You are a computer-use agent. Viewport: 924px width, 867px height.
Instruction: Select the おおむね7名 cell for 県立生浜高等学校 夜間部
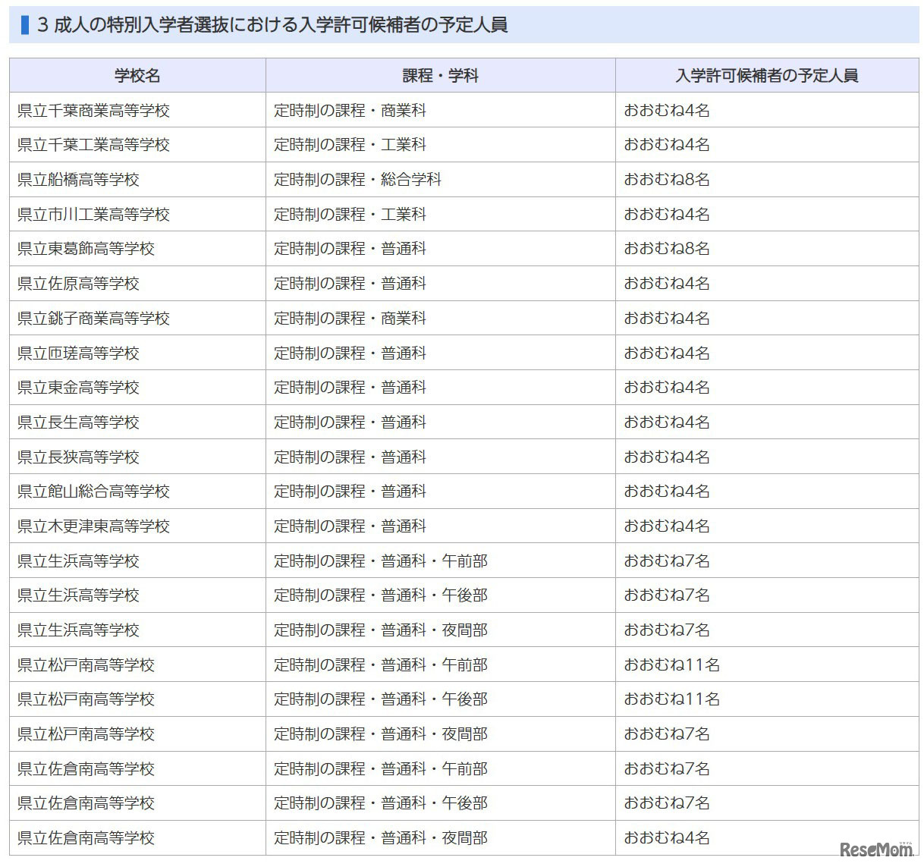pos(666,630)
